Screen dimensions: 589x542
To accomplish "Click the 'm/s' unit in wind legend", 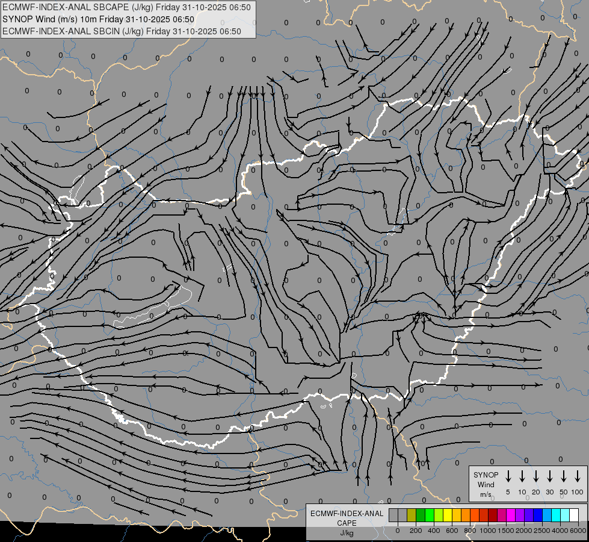I will coord(486,494).
